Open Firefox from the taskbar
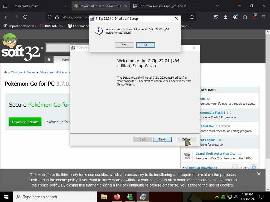Screen dimensions: 270x202 pyautogui.click(x=117, y=197)
